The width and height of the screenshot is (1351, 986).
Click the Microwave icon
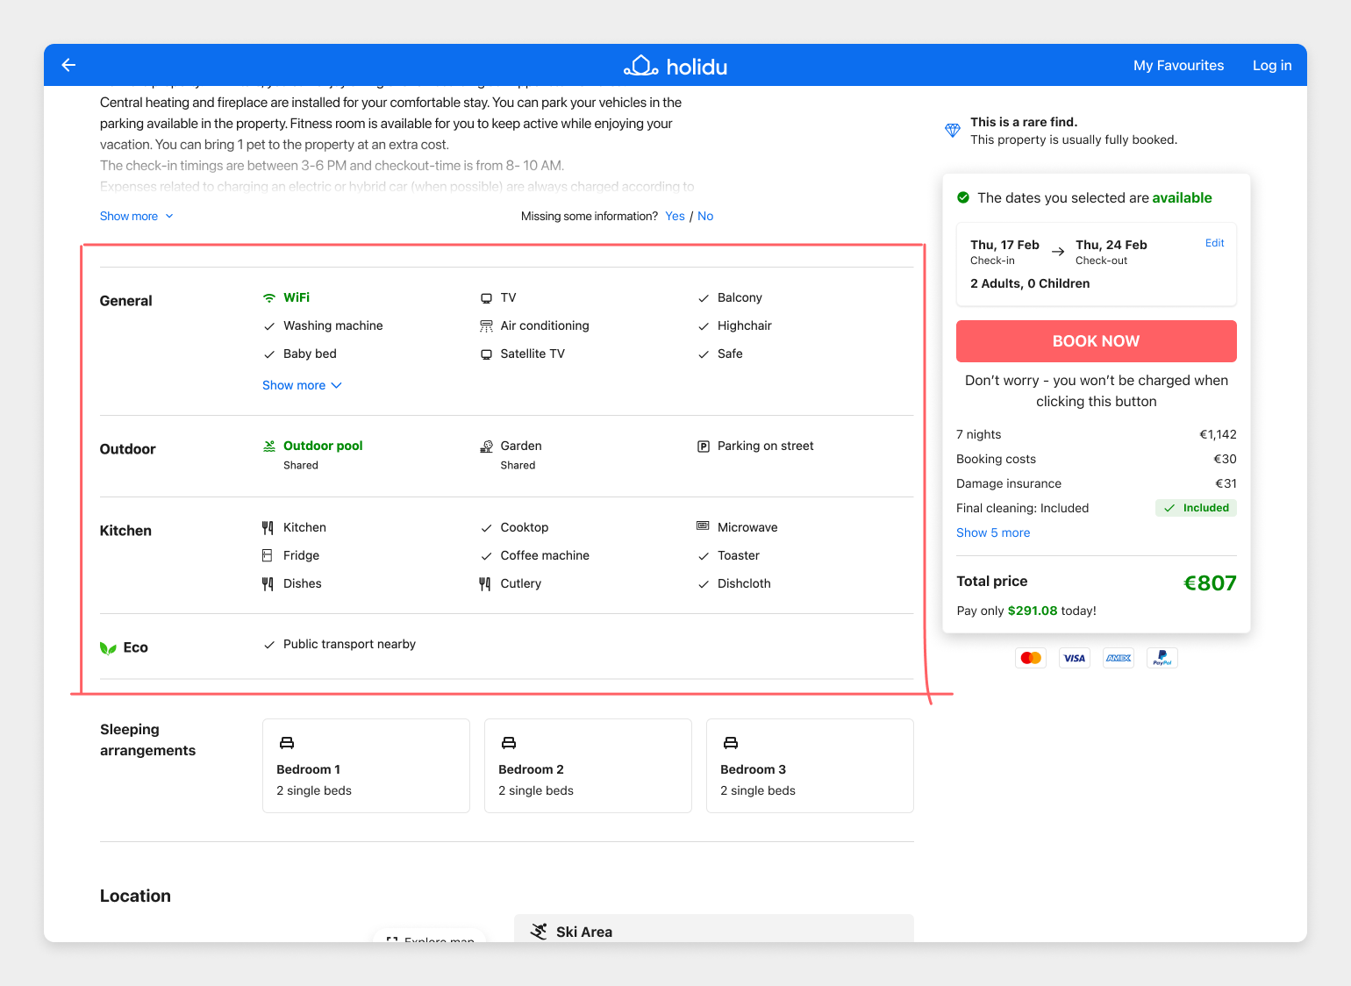[x=703, y=526]
